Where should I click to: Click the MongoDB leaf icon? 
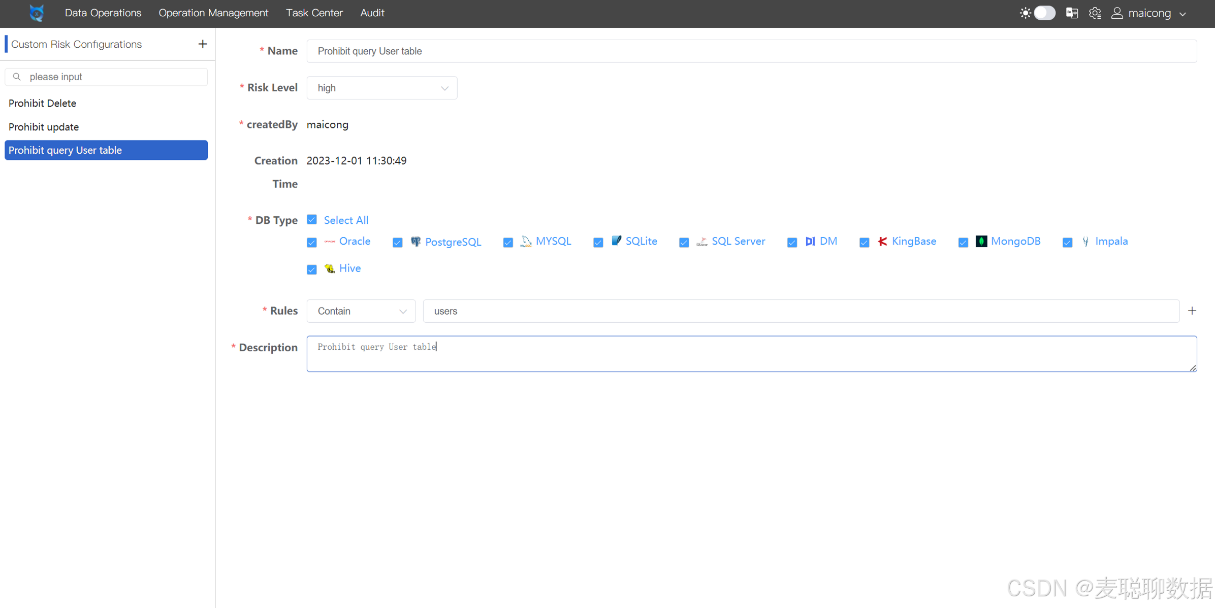pyautogui.click(x=981, y=242)
